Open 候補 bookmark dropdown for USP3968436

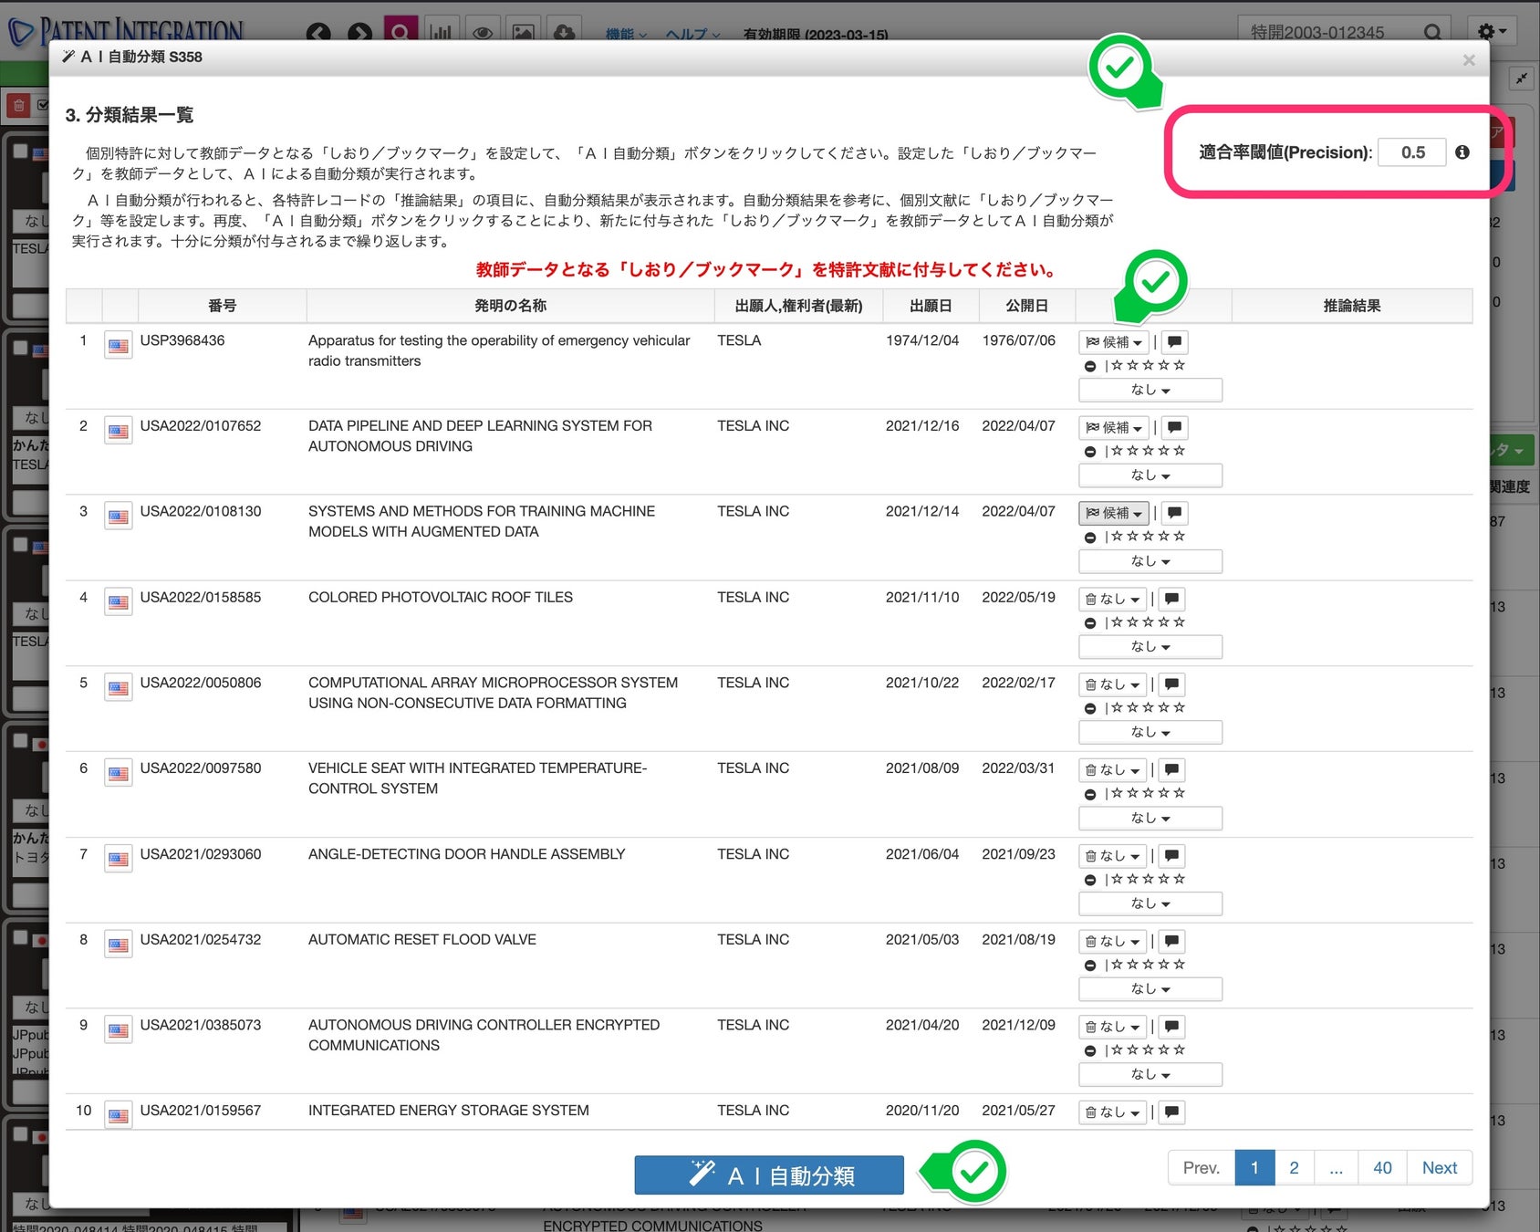point(1114,342)
